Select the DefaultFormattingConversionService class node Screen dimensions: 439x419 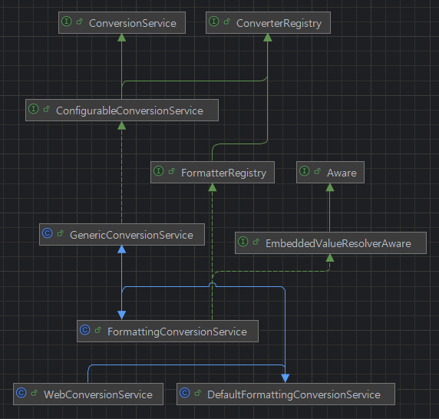[286, 394]
